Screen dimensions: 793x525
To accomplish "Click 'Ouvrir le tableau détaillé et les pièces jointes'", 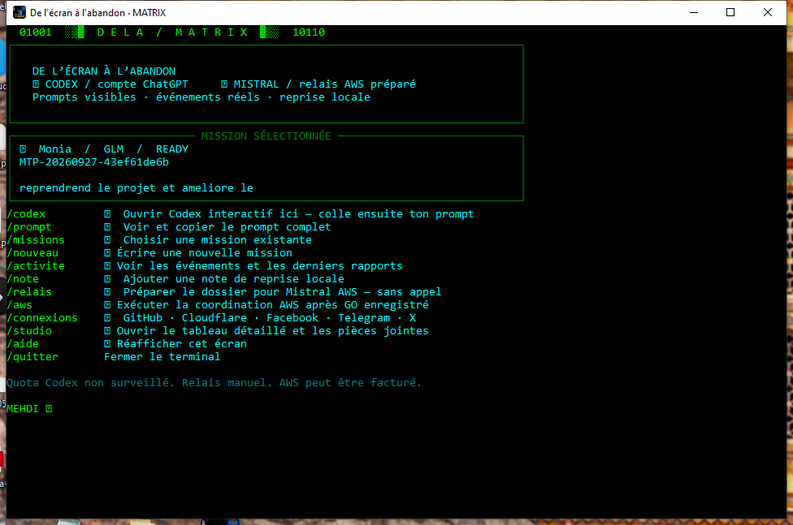I will [x=273, y=330].
